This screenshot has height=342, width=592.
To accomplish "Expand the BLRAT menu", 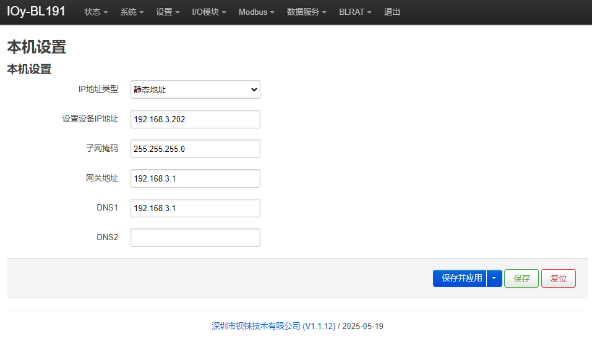I will coord(355,12).
